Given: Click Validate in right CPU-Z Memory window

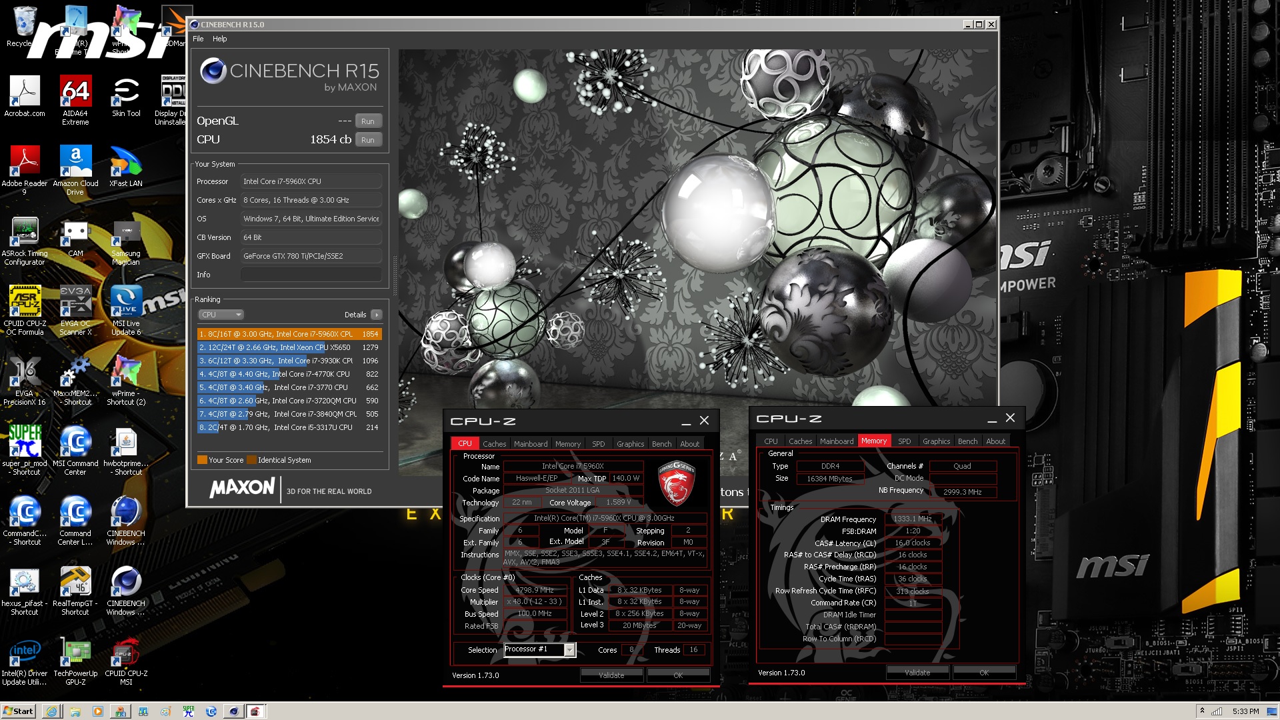Looking at the screenshot, I should pyautogui.click(x=917, y=673).
